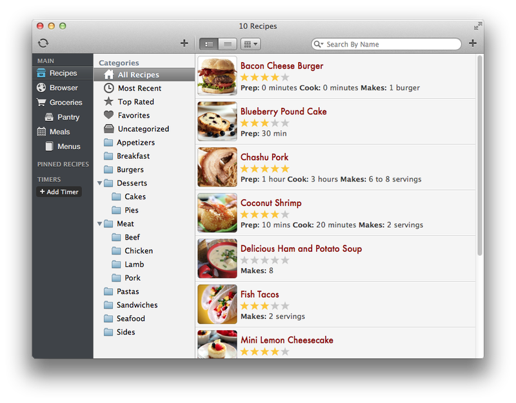The image size is (516, 403).
Task: Switch to compact list view
Action: 227,44
